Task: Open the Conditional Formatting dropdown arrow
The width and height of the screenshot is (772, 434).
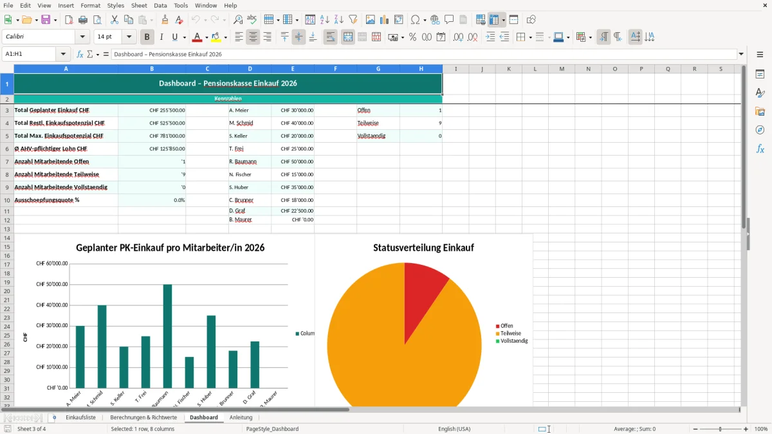Action: coord(591,37)
